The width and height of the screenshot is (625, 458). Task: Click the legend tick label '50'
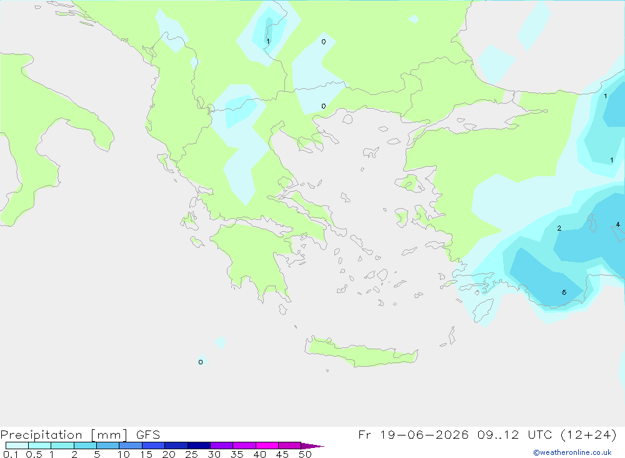point(305,454)
